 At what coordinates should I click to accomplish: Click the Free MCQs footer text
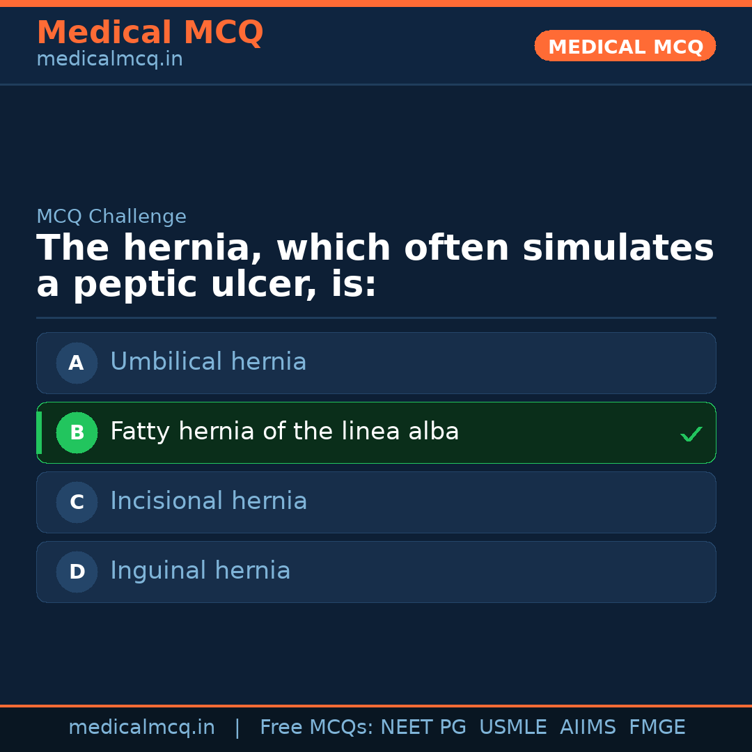pyautogui.click(x=316, y=728)
